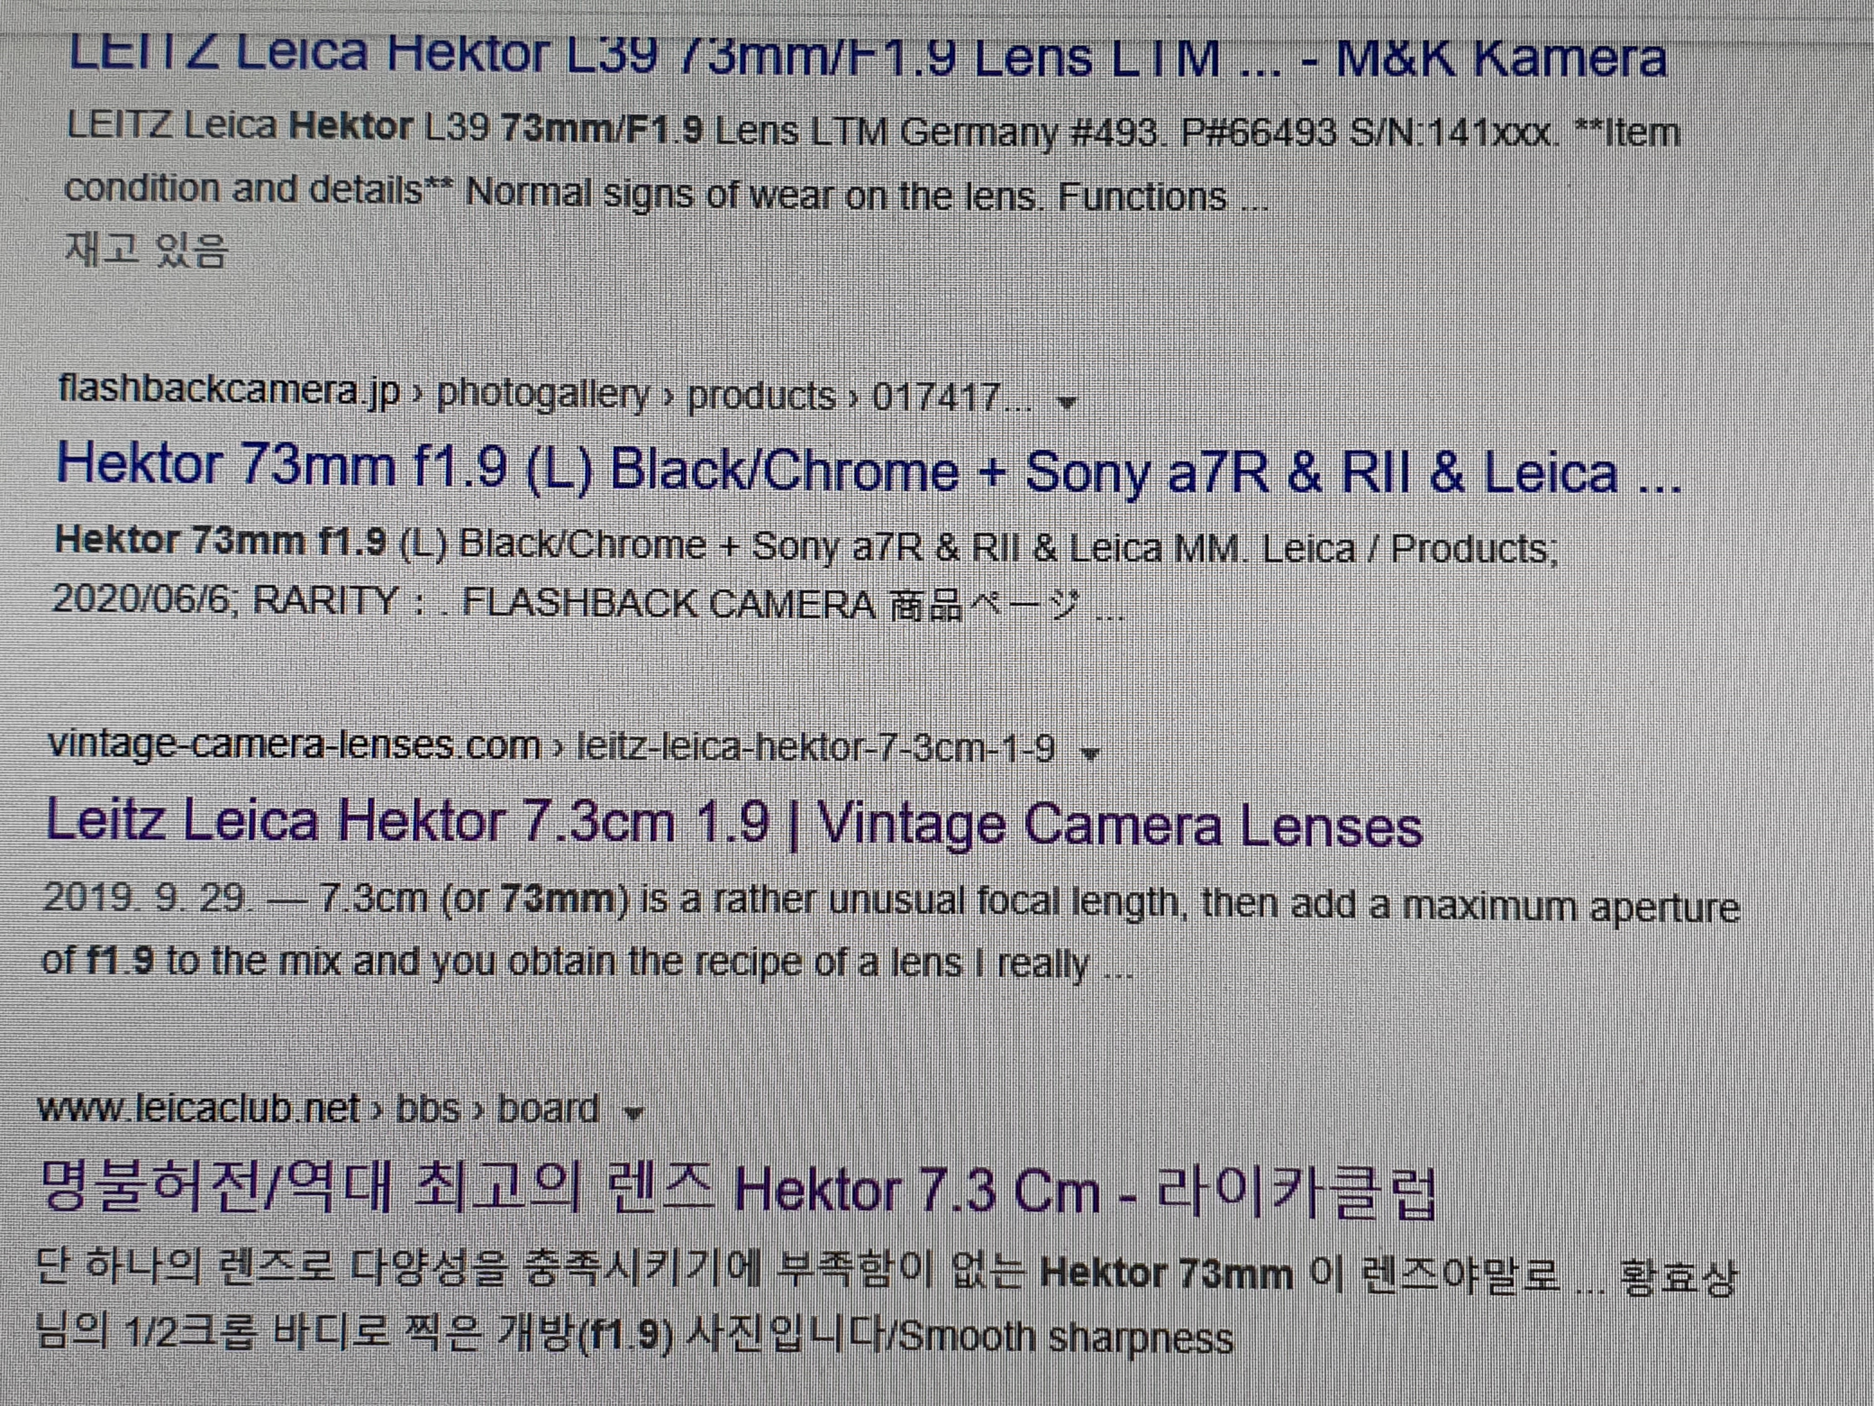1874x1406 pixels.
Task: Click the 'board' breadcrumb segment
Action: tap(548, 1109)
